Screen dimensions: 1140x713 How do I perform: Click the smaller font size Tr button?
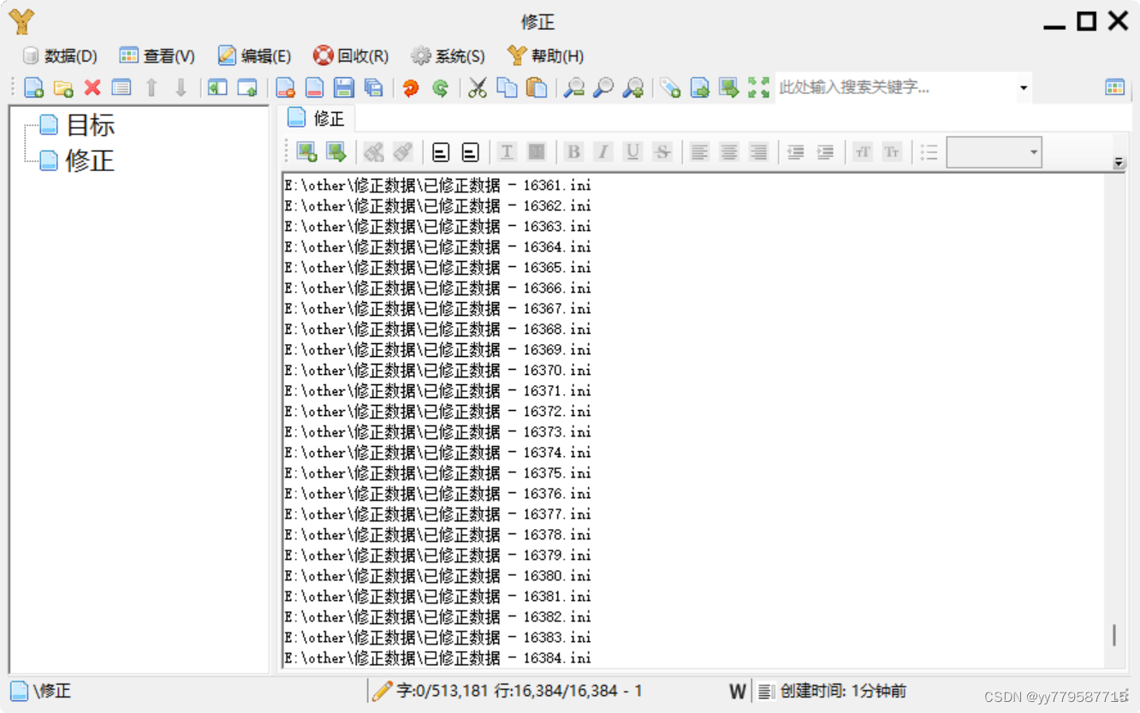(892, 152)
